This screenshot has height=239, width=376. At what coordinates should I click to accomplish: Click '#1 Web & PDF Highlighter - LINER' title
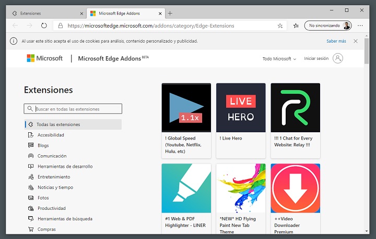(x=185, y=222)
